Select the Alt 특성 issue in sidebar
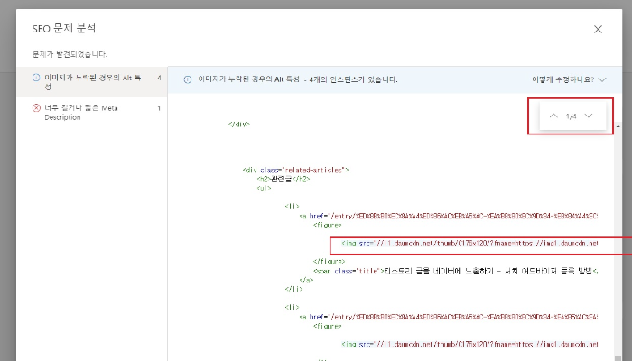 point(92,82)
